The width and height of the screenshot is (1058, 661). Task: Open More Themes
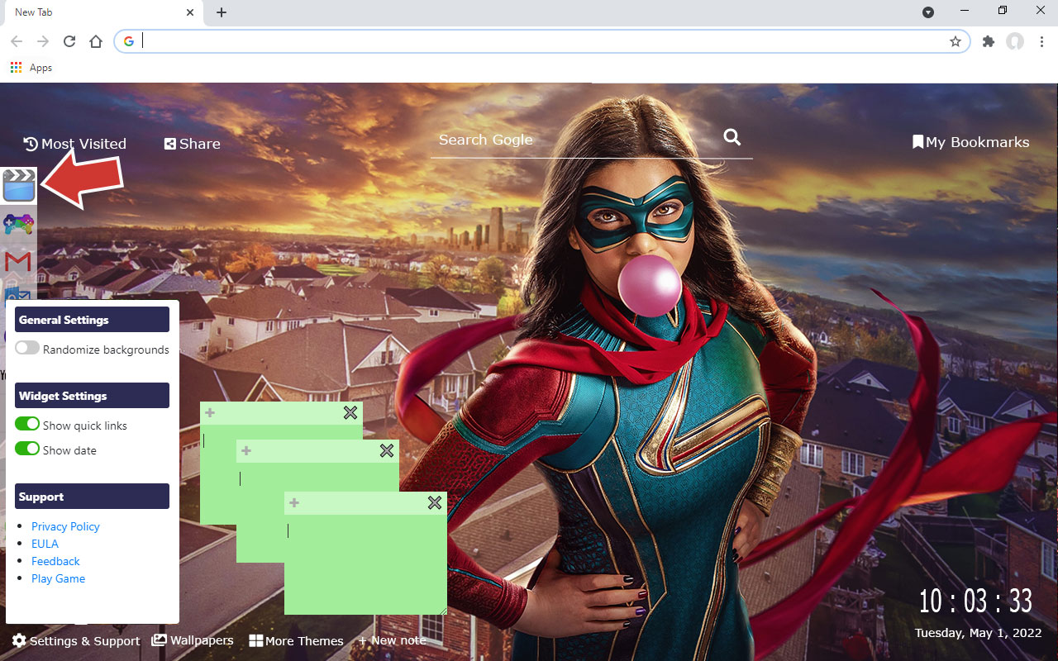tap(297, 641)
